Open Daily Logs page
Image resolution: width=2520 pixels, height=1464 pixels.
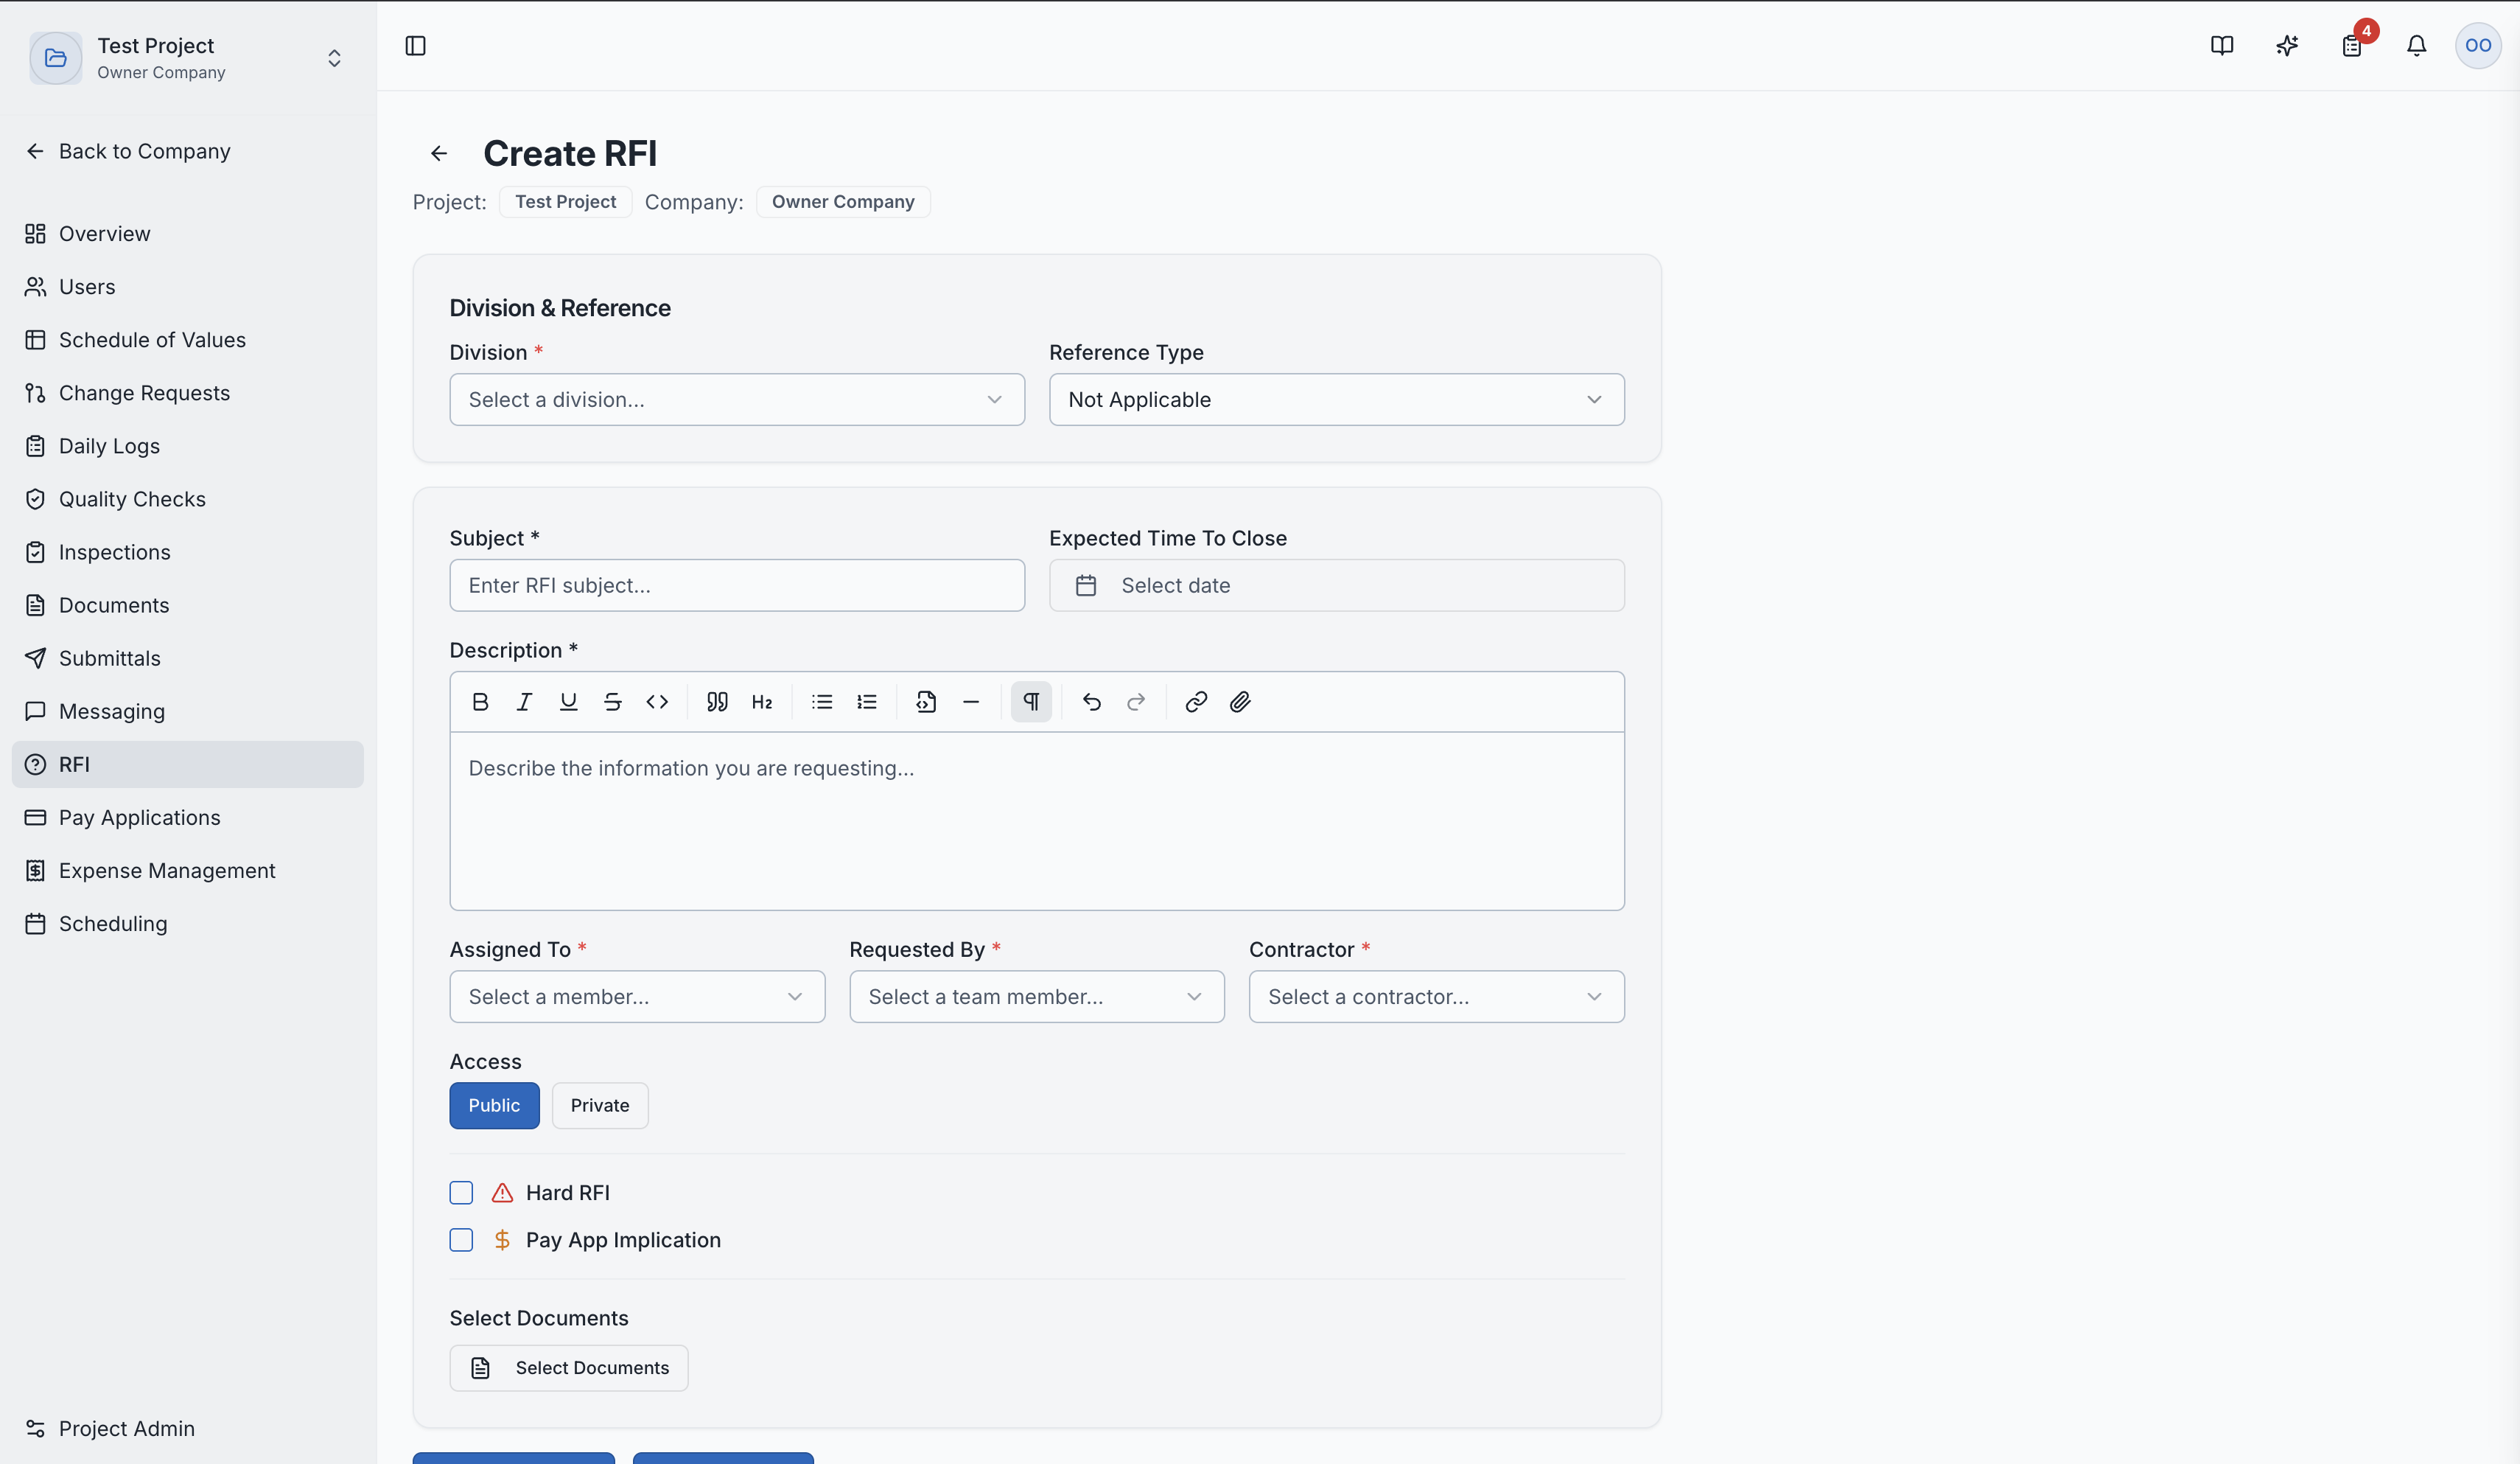pyautogui.click(x=188, y=446)
